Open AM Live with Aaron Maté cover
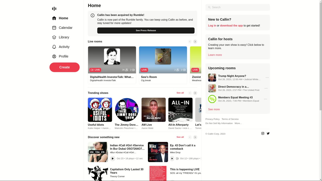The width and height of the screenshot is (322, 181). [x=153, y=110]
